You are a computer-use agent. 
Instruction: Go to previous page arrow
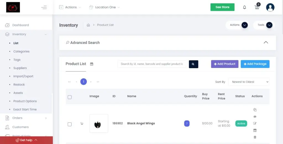click(x=77, y=82)
